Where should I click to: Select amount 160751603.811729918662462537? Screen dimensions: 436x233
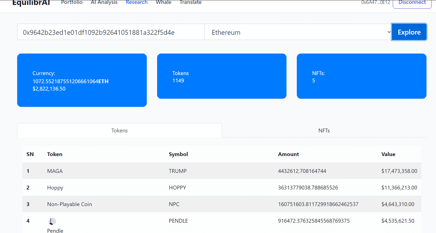[x=318, y=204]
